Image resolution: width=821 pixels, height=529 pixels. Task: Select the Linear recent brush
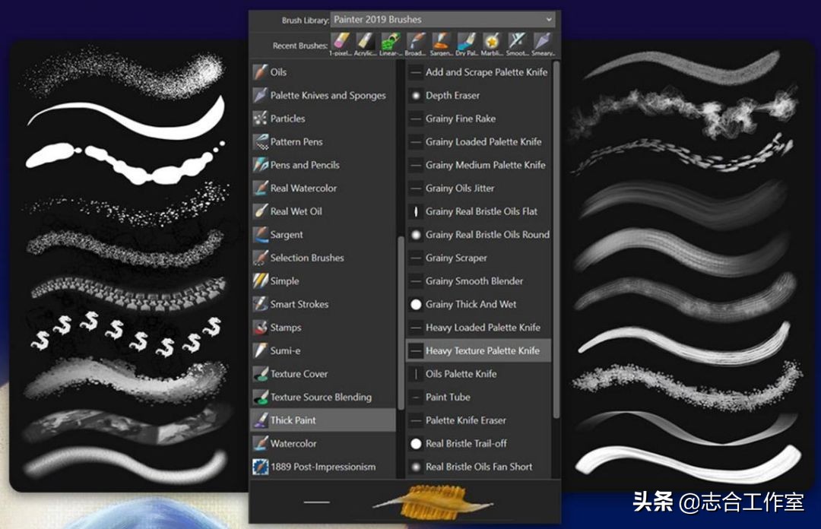pyautogui.click(x=391, y=44)
